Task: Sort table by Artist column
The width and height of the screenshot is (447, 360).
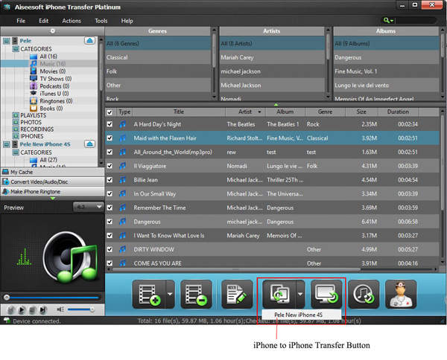Action: point(245,112)
